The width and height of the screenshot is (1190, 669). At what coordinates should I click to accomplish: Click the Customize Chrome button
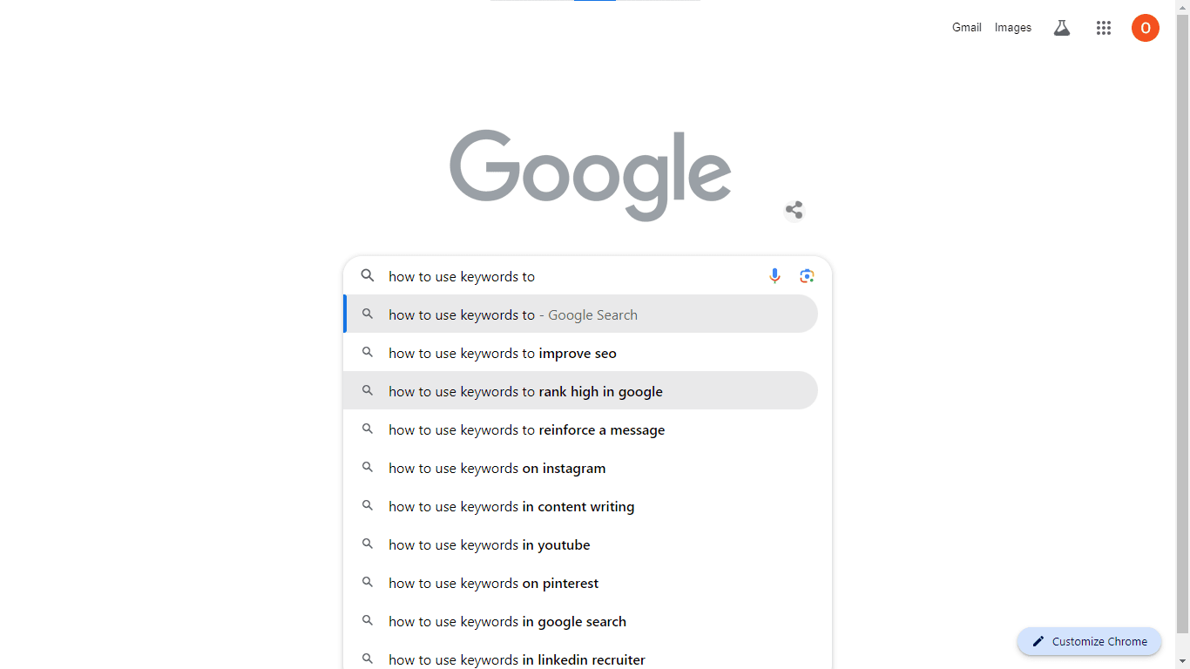pyautogui.click(x=1090, y=642)
